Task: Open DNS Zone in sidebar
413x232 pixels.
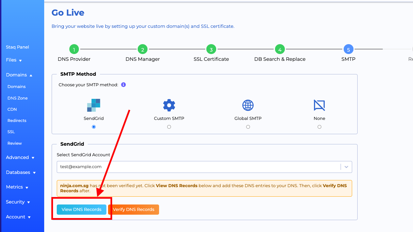Action: coord(18,98)
